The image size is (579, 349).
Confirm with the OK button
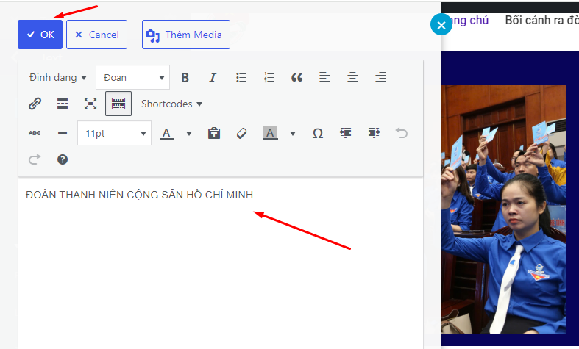coord(40,35)
